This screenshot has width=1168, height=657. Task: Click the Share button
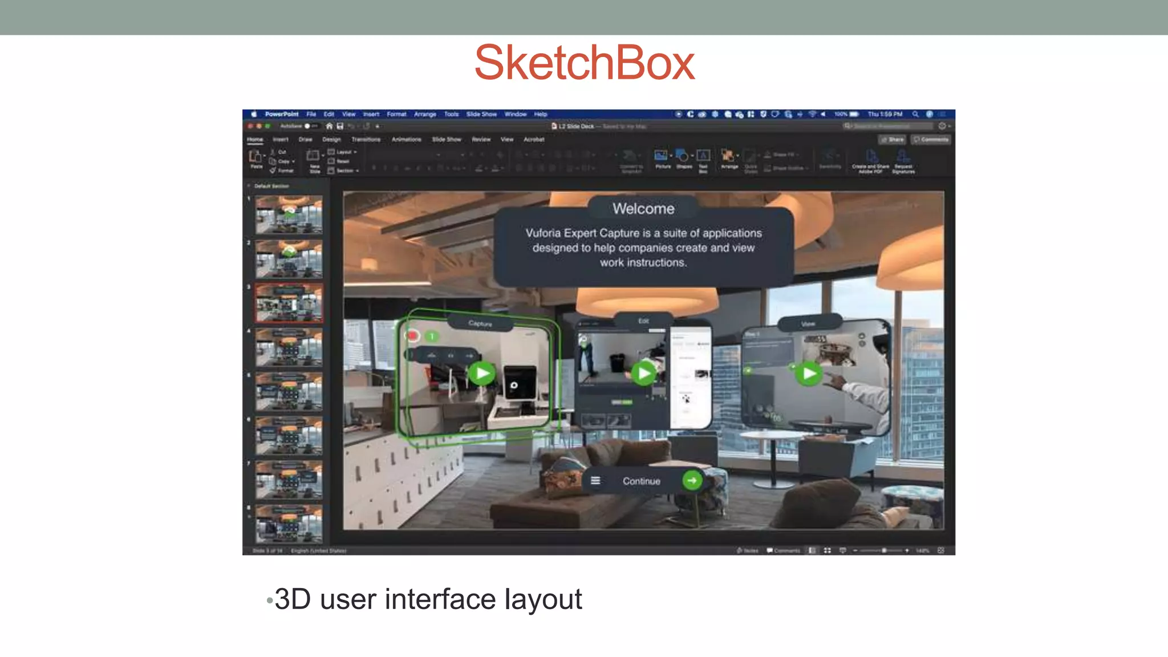click(x=893, y=139)
